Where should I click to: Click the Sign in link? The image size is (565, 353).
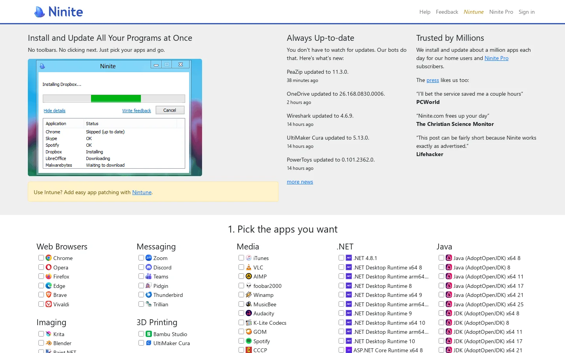pos(527,12)
